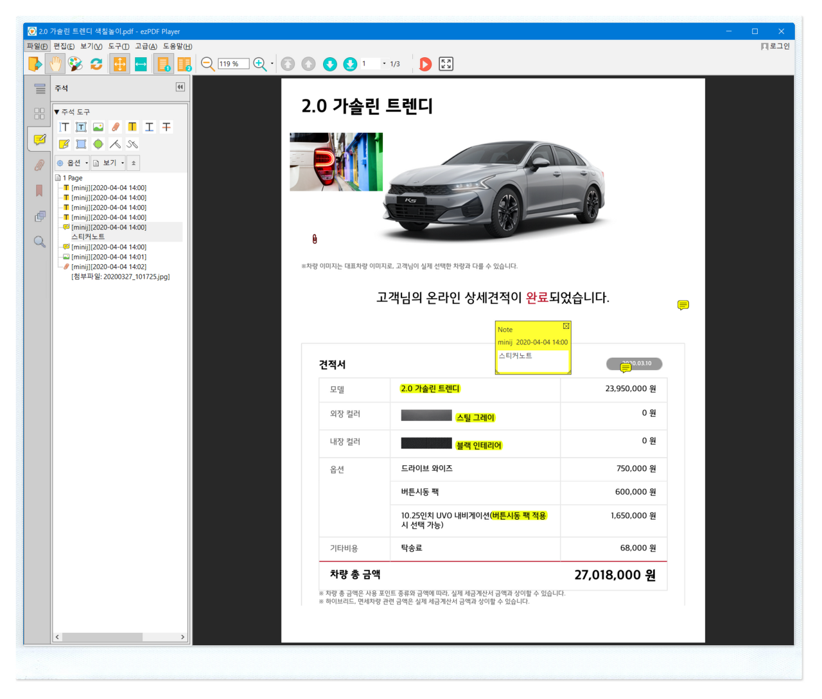Click the refresh/rotate arrows icon
This screenshot has height=699, width=822.
[96, 64]
